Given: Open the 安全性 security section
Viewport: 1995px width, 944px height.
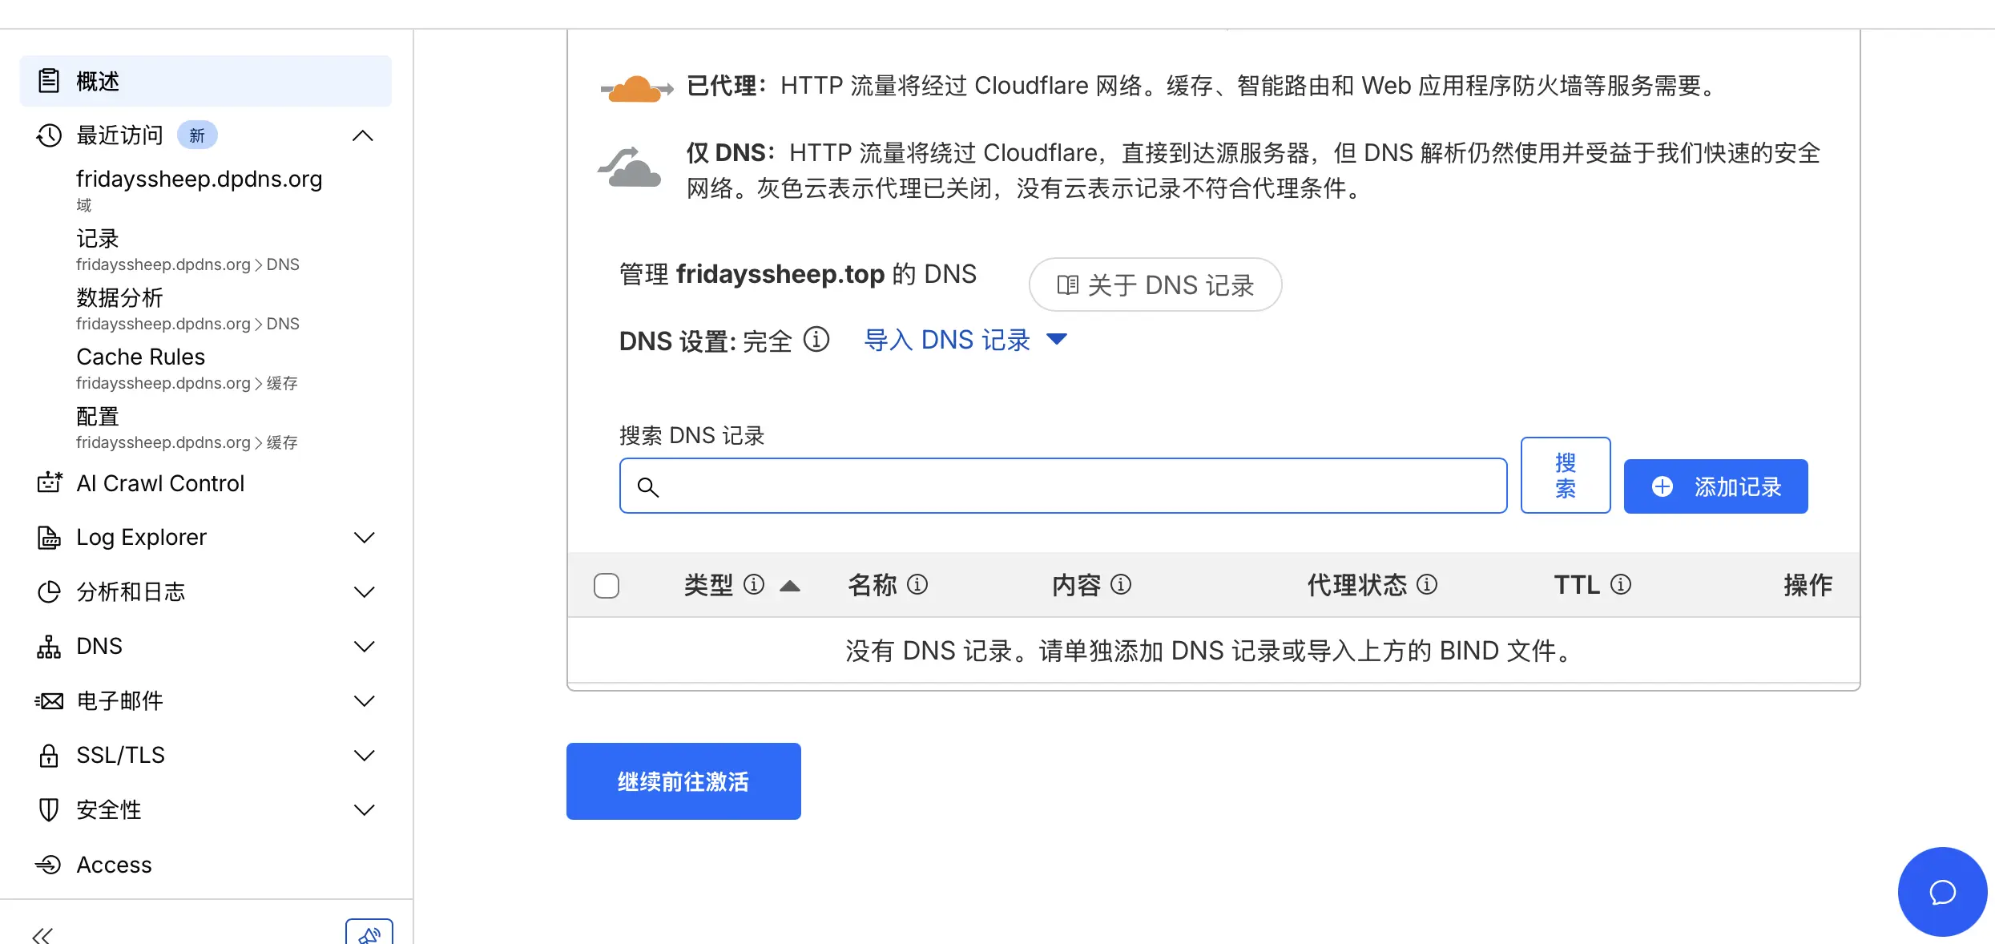Looking at the screenshot, I should (110, 809).
